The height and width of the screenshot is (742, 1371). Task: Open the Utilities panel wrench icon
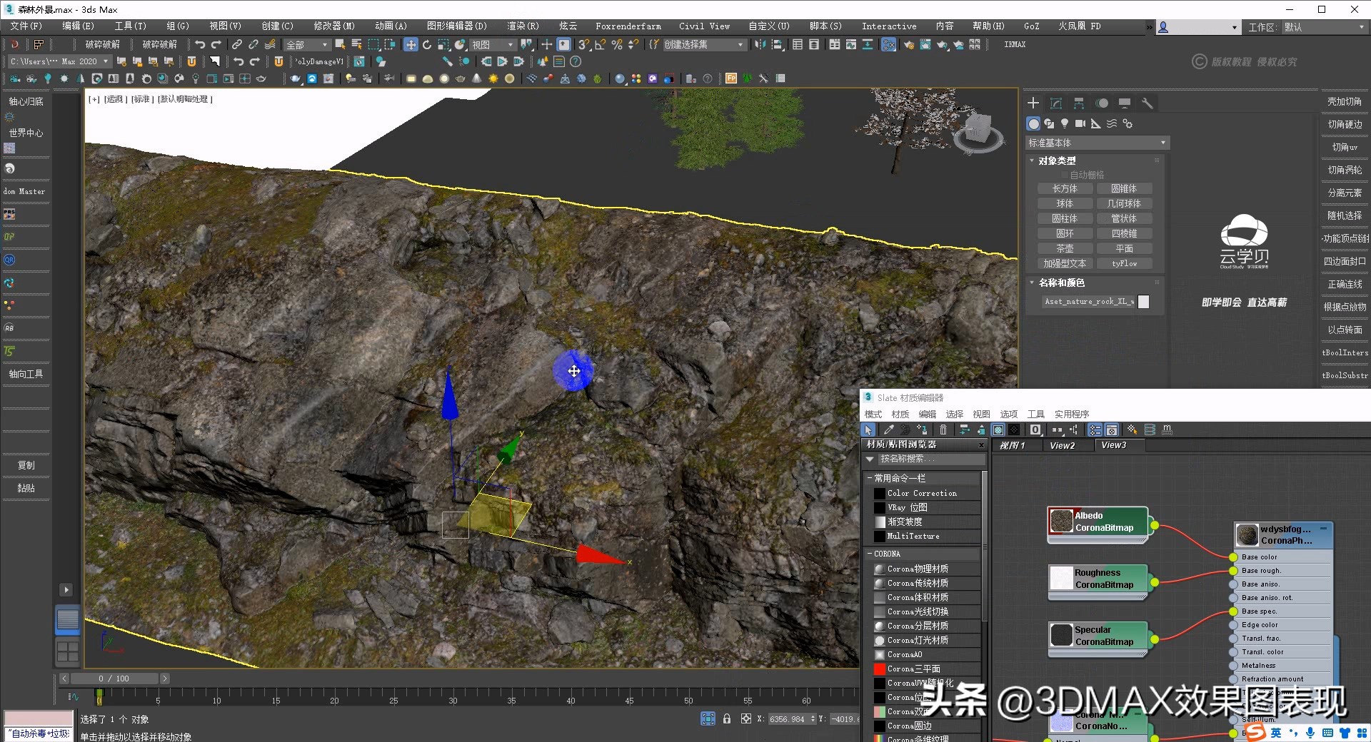pos(1147,103)
